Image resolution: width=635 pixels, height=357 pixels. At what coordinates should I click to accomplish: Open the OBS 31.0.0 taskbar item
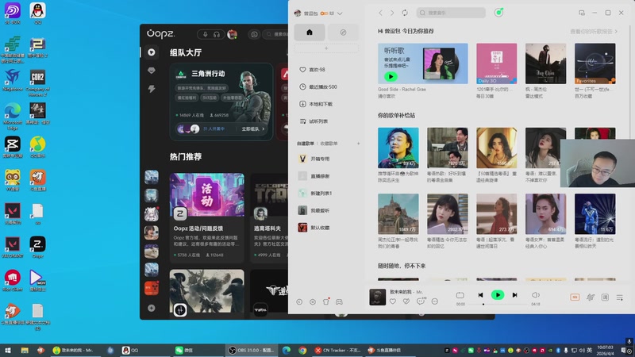[251, 350]
